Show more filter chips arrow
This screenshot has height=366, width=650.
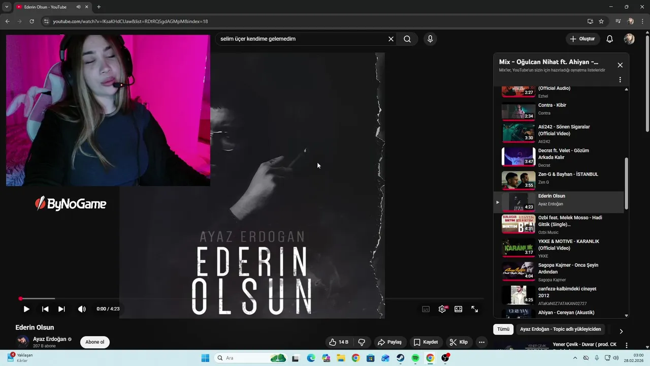point(621,331)
